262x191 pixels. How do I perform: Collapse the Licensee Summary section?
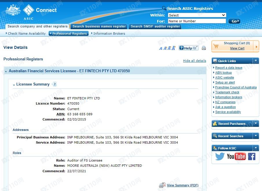(x=14, y=85)
